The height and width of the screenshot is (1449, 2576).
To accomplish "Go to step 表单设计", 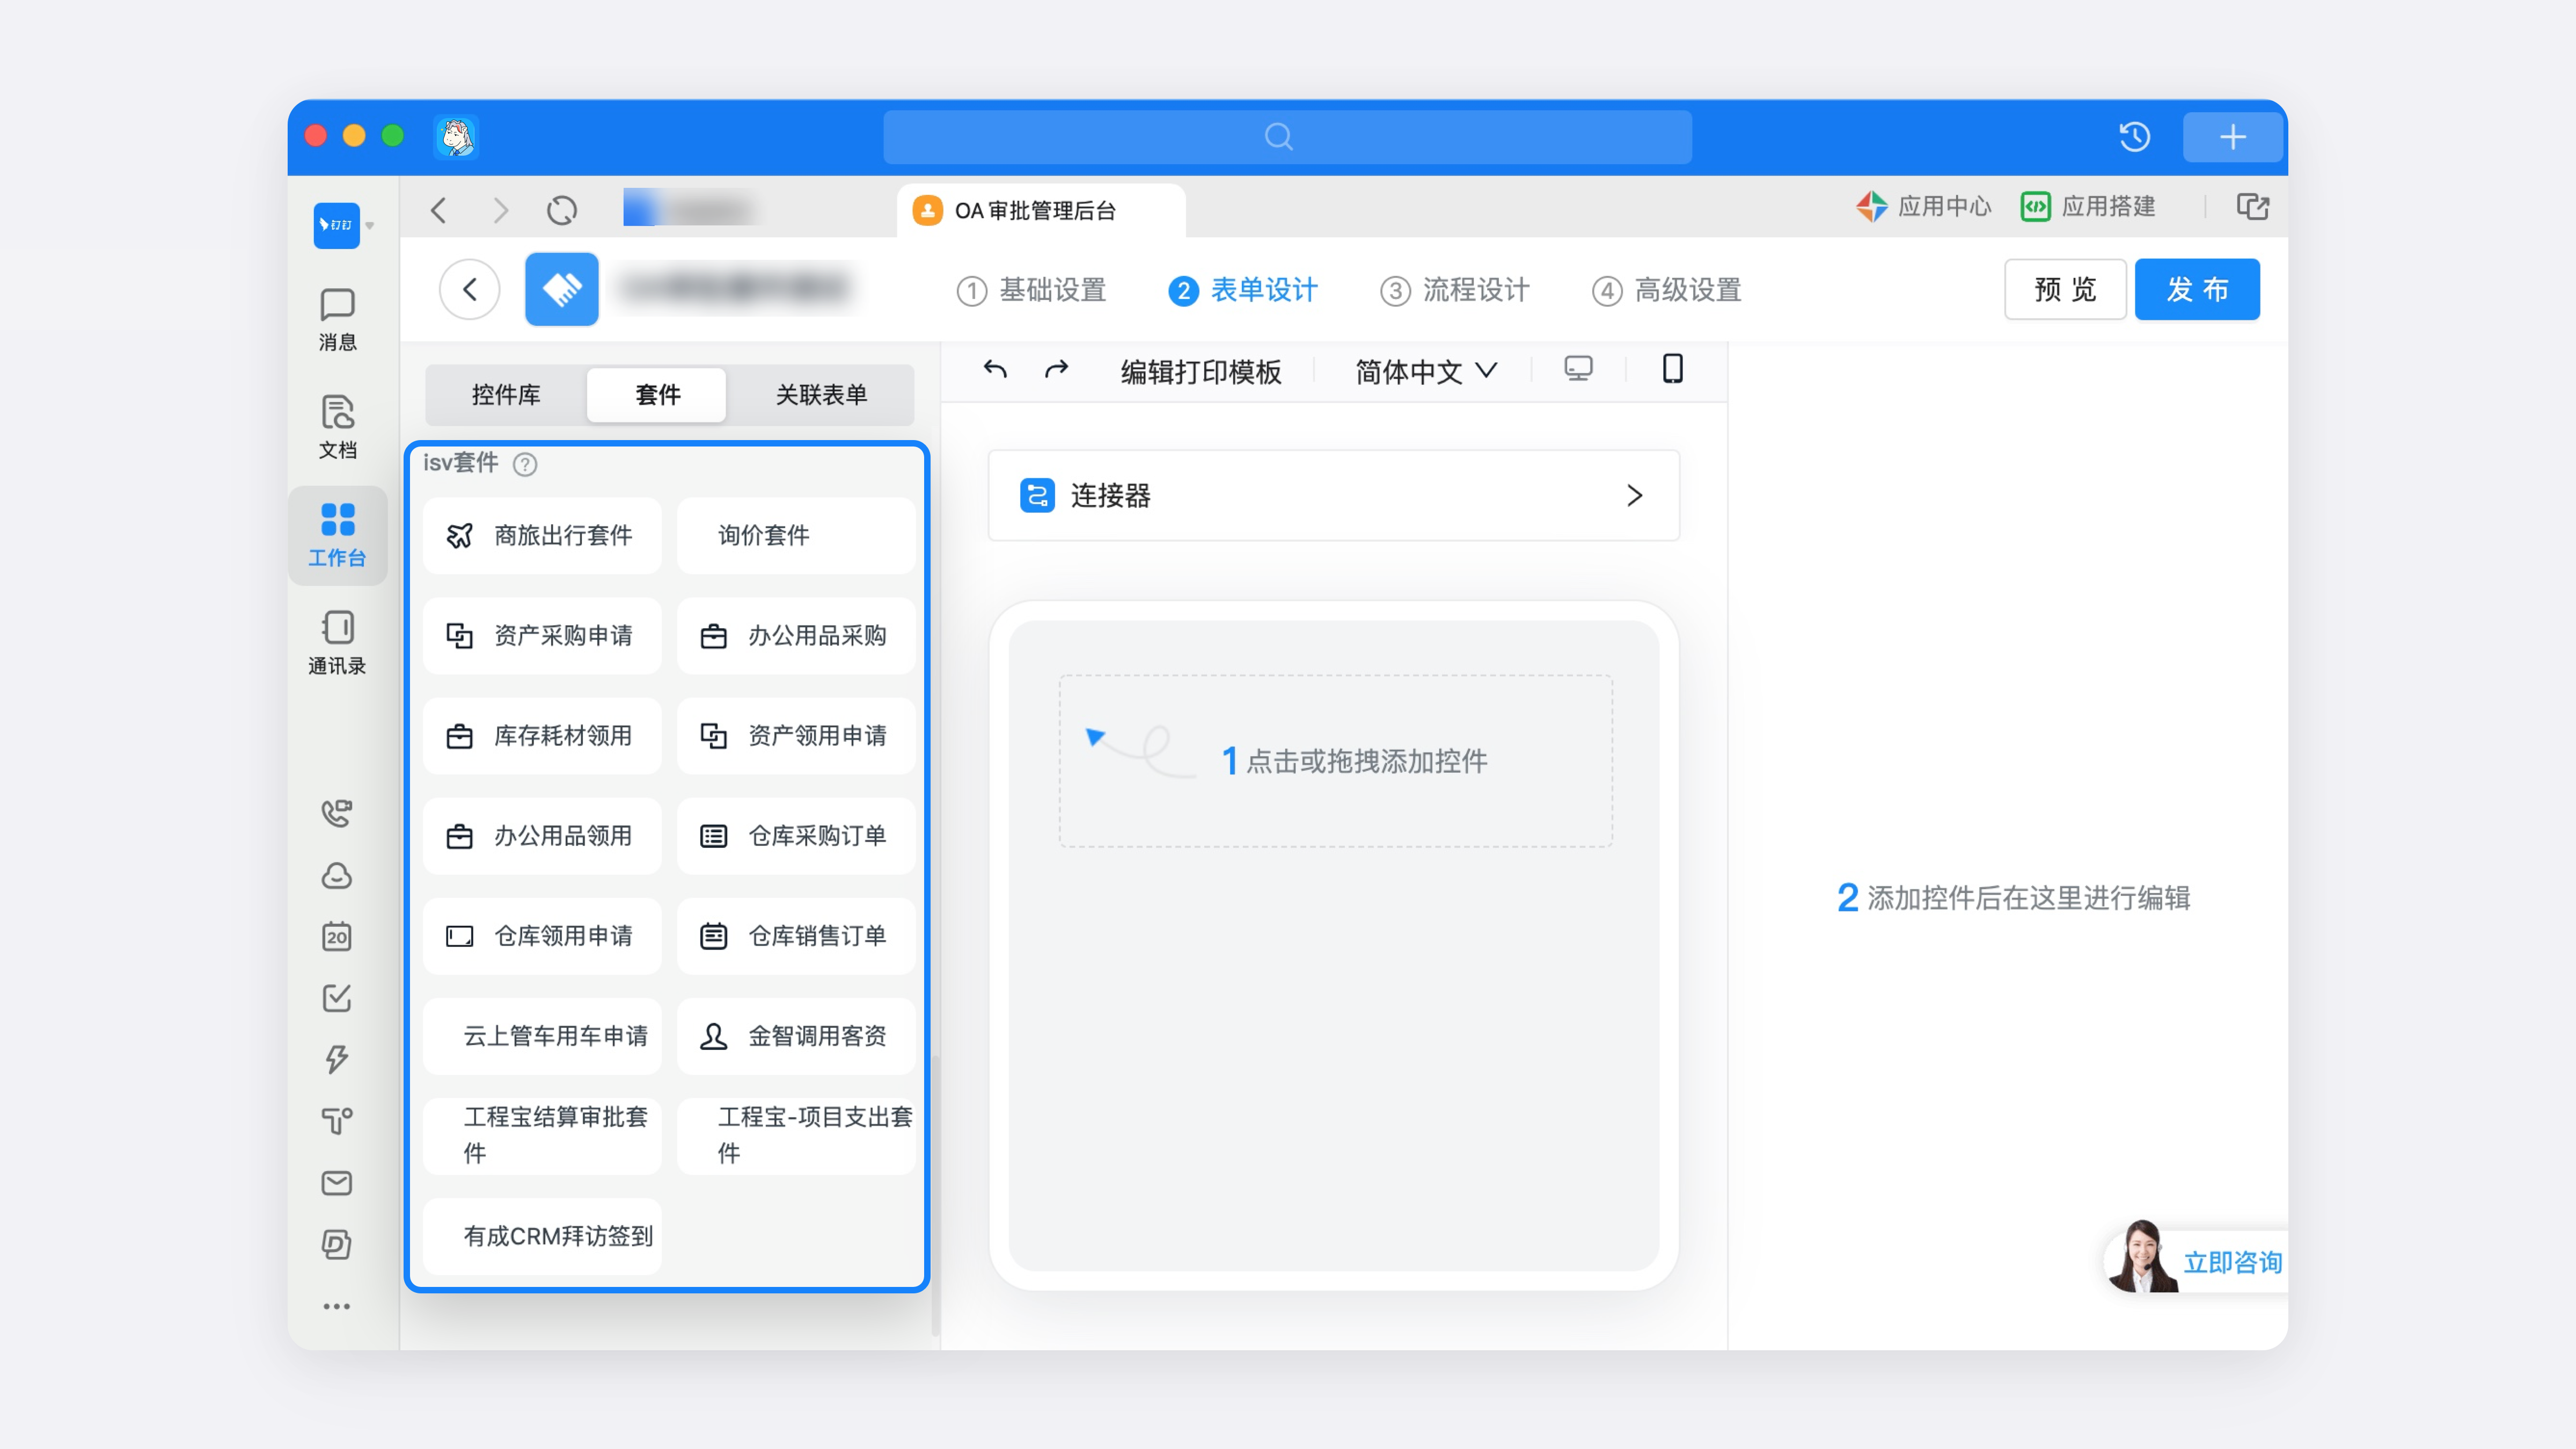I will (1243, 290).
